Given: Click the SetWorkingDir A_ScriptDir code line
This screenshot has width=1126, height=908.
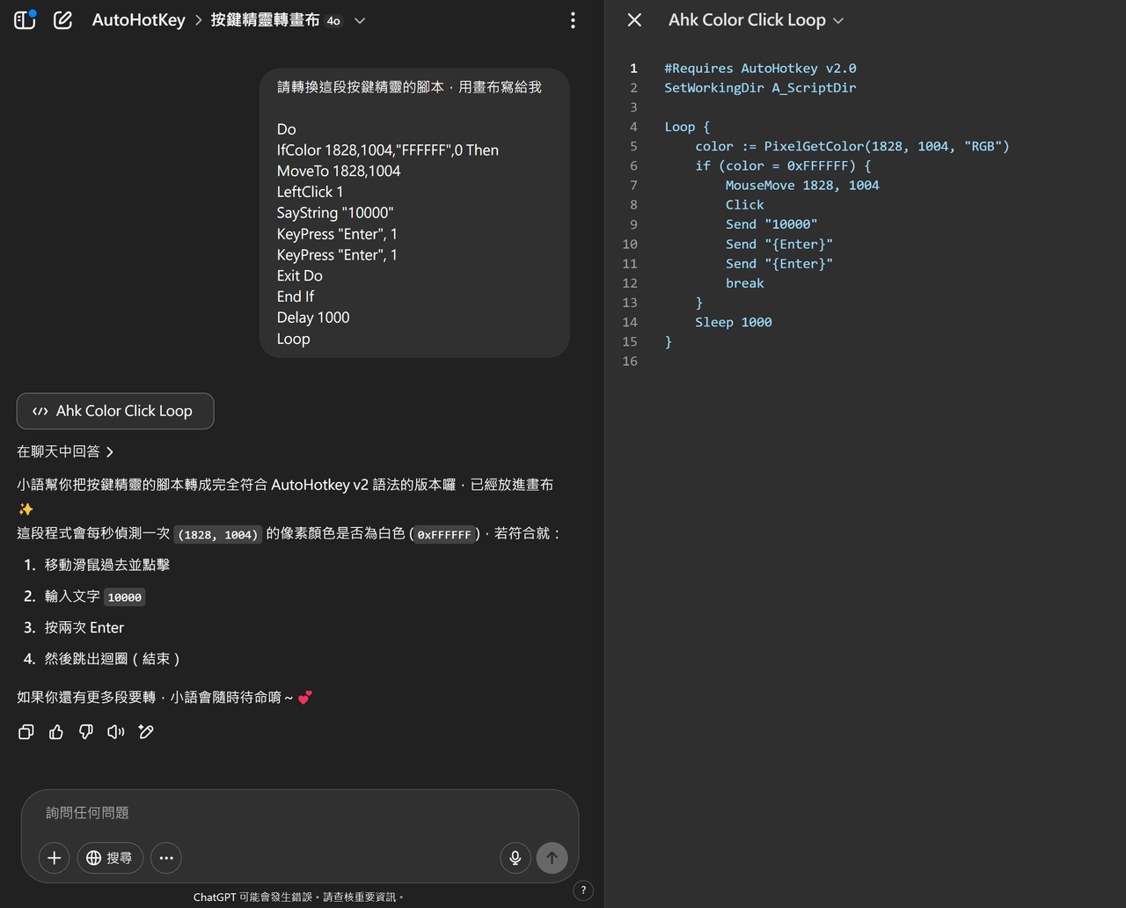Looking at the screenshot, I should [x=760, y=87].
